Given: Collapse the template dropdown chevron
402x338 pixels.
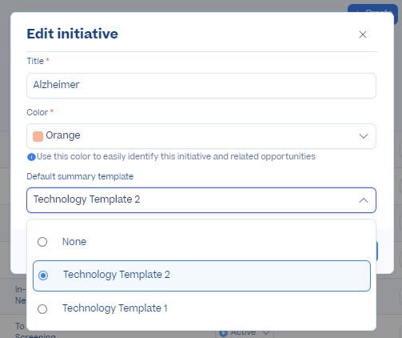Looking at the screenshot, I should click(x=364, y=200).
